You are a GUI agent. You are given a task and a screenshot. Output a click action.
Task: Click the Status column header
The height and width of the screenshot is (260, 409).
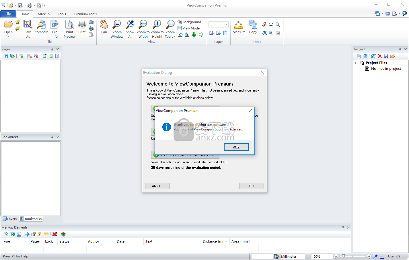[72, 241]
